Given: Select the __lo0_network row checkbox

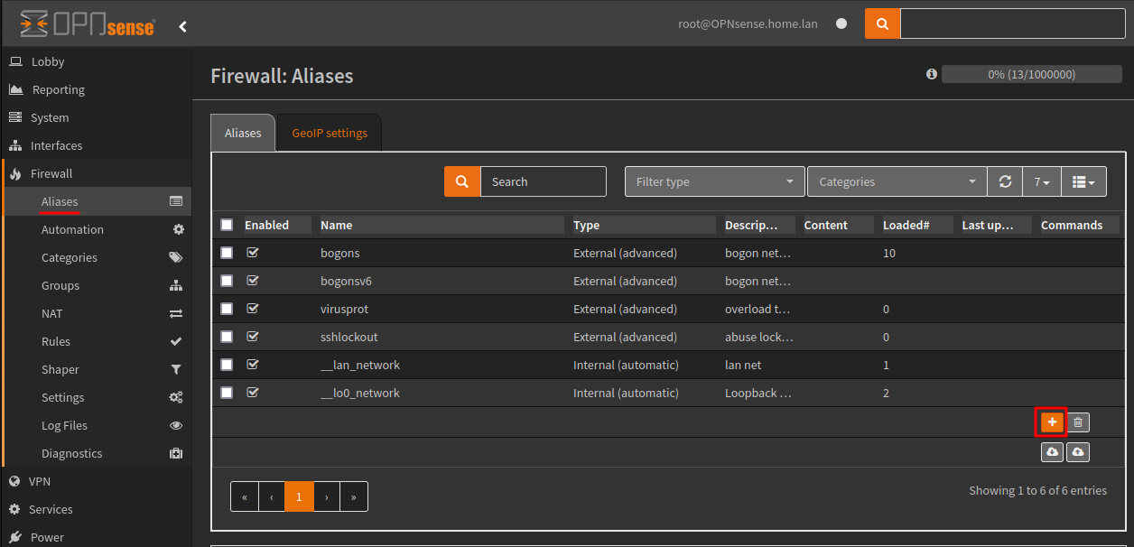Looking at the screenshot, I should [227, 393].
